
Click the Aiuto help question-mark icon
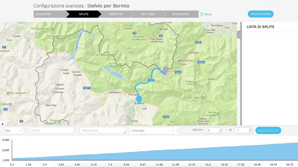[x=202, y=14]
